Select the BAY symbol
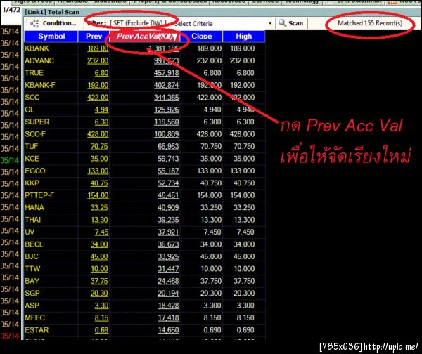 pos(32,281)
